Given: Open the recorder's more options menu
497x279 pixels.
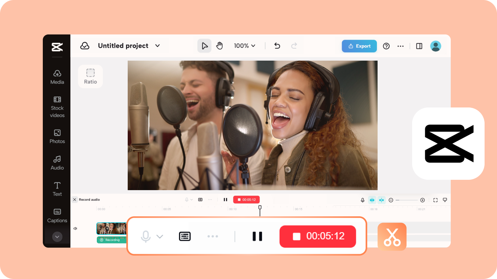Looking at the screenshot, I should (x=213, y=236).
